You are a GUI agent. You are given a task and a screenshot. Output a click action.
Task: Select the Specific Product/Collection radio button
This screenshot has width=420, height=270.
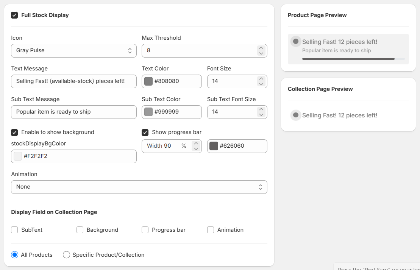tap(66, 255)
